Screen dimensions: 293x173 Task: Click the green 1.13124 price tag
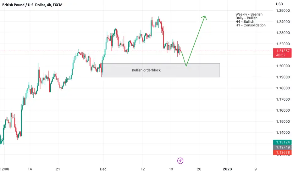coord(282,142)
